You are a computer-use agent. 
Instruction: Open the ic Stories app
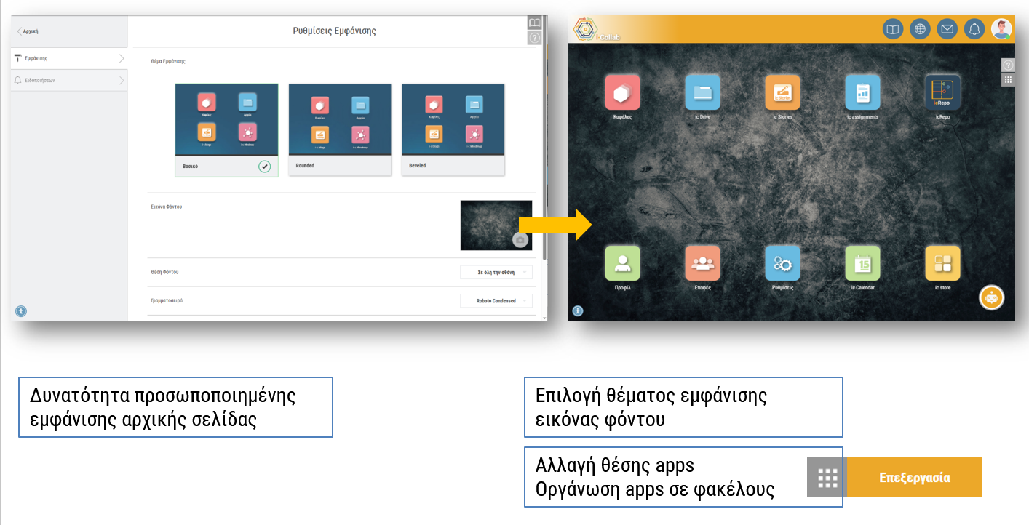click(x=782, y=92)
